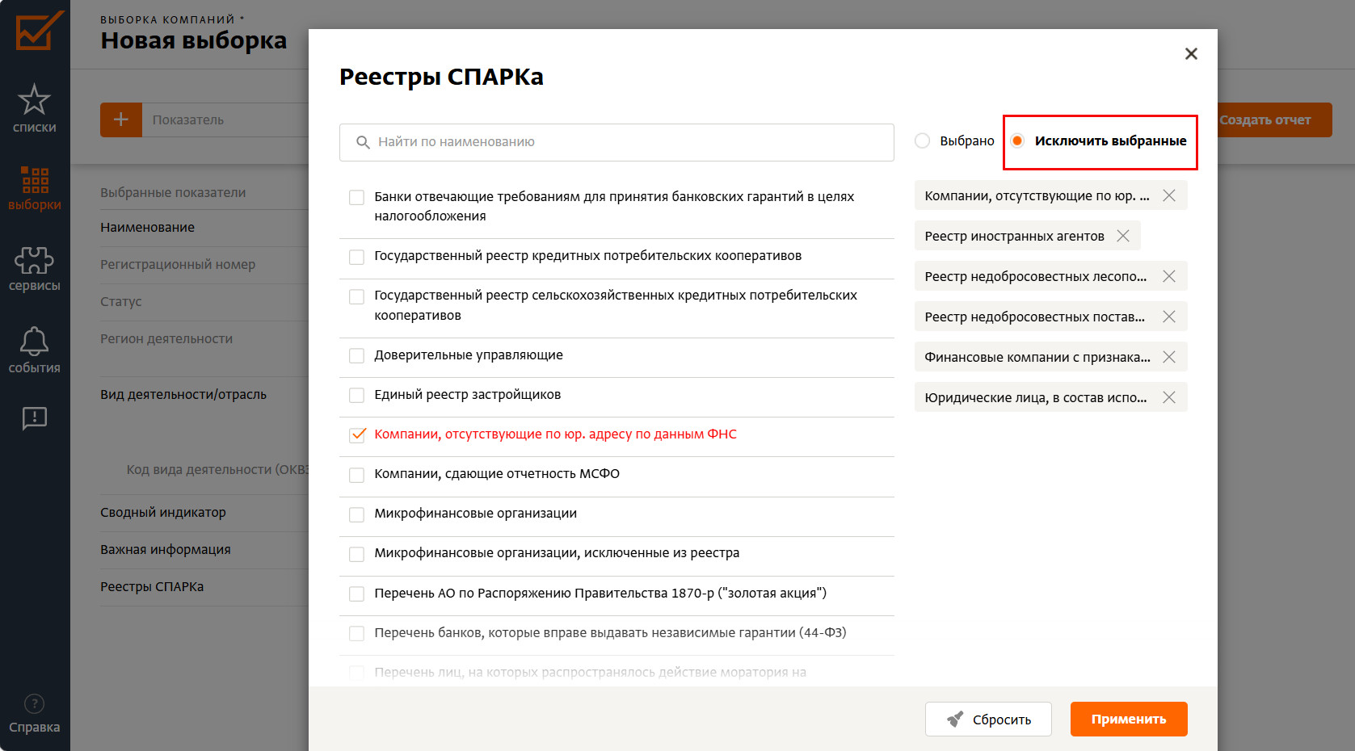Check 'Государственный реестр сельскохозяйственных кредитных' checkbox

pos(356,296)
